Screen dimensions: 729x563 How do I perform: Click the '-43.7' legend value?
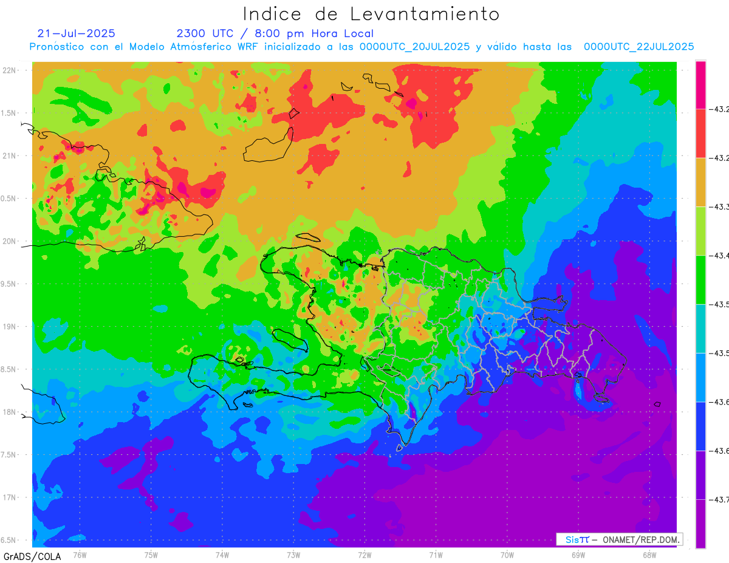coord(719,499)
